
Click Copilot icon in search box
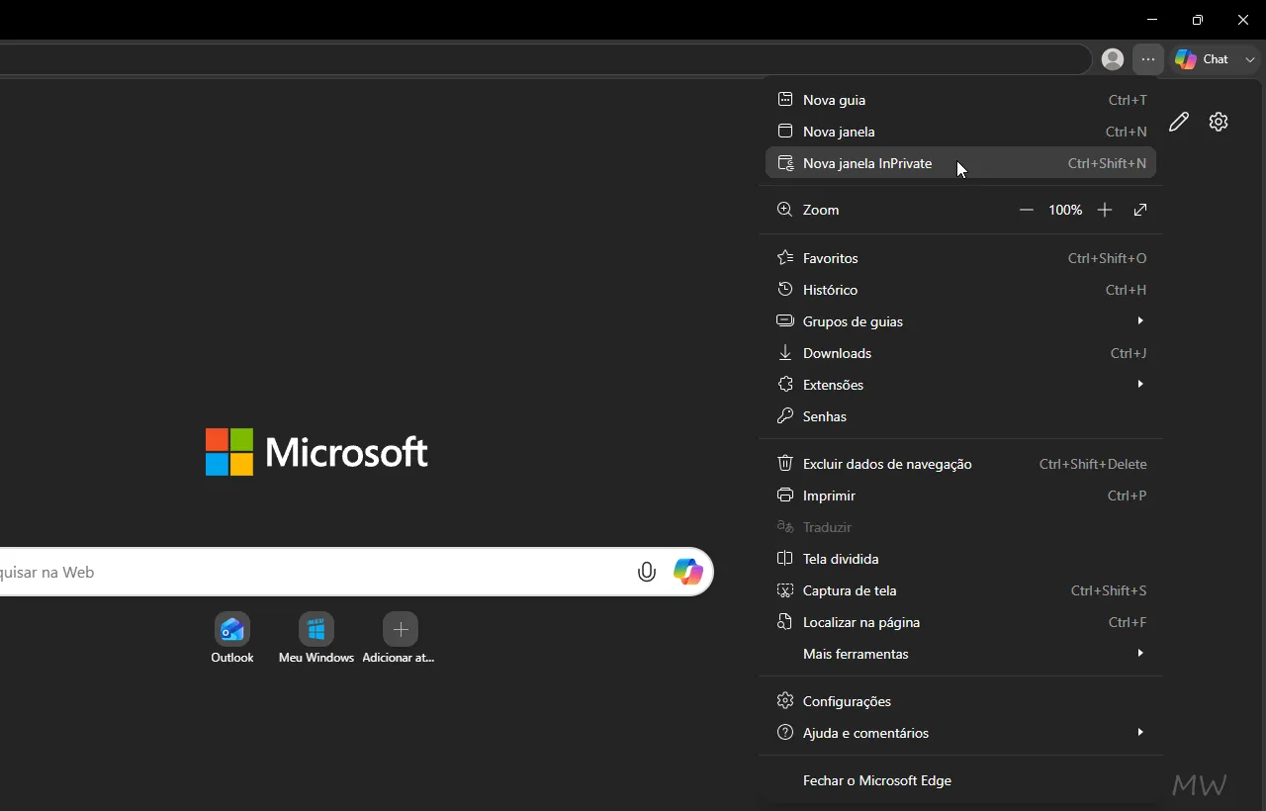[688, 572]
